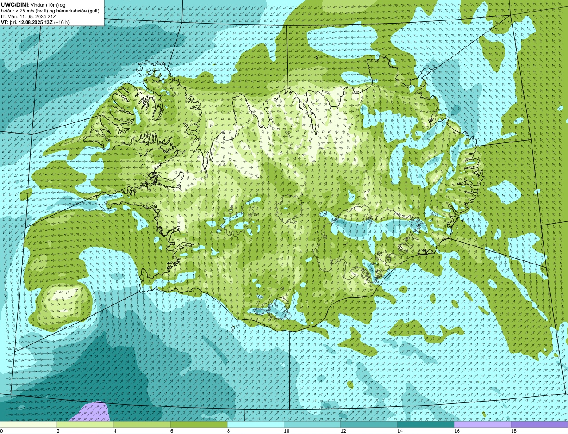This screenshot has width=568, height=434.
Task: Click the 'IT: Mán. 11. 08. 2025 21Z' line
Action: coord(28,16)
